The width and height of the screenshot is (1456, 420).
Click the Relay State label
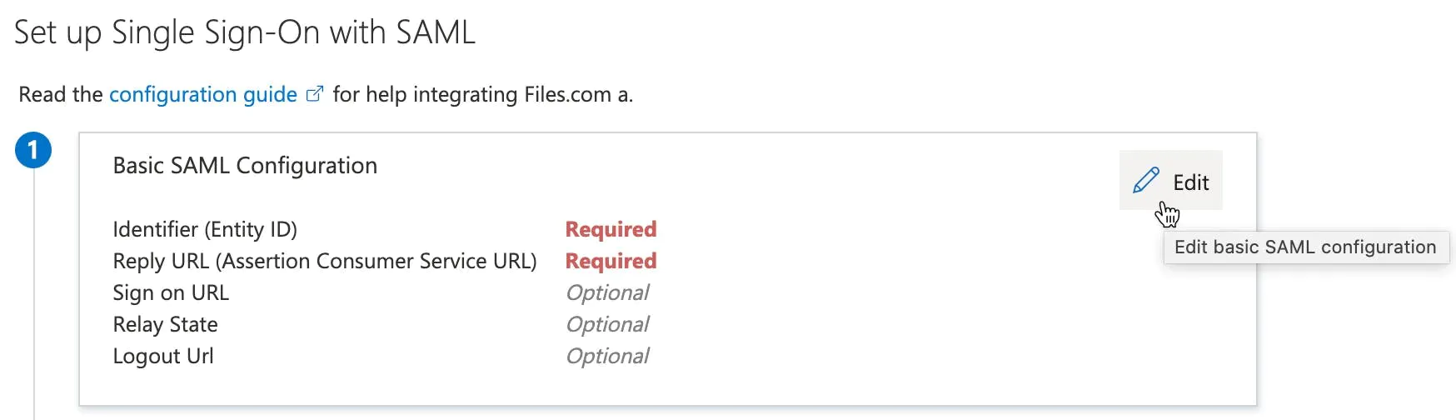pos(165,324)
